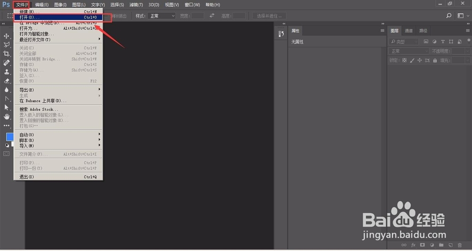Viewport: 472px width, 251px height.
Task: Open the layer blend mode 正常 dropdown
Action: coord(409,51)
